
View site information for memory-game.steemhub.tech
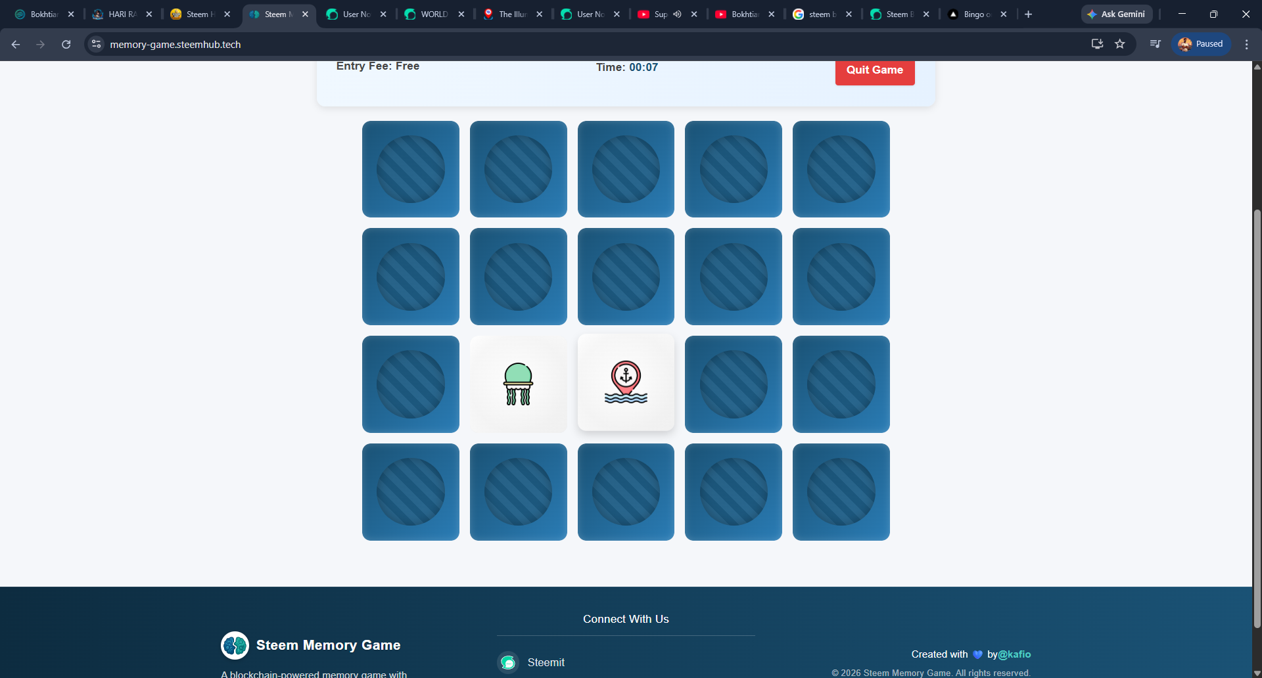tap(97, 44)
